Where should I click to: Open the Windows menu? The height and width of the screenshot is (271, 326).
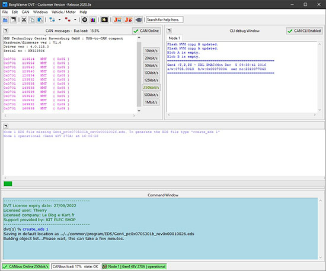40,12
